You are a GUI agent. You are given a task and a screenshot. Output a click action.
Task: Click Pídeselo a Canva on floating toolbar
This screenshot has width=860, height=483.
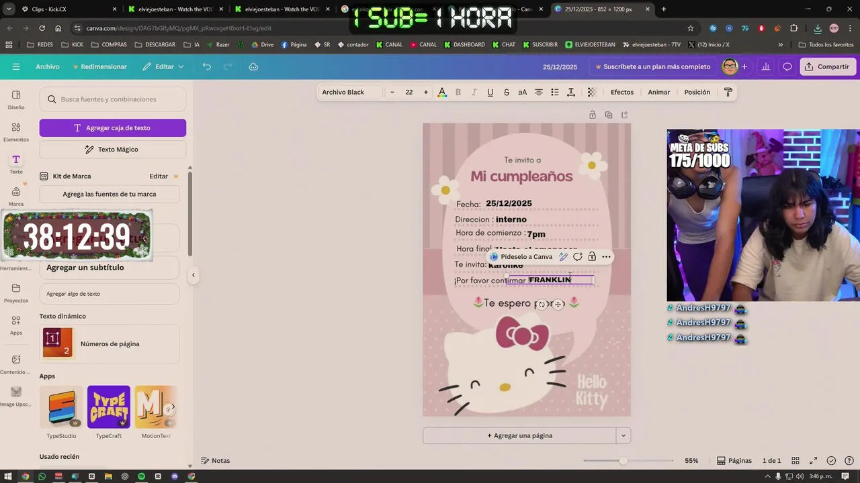point(521,257)
